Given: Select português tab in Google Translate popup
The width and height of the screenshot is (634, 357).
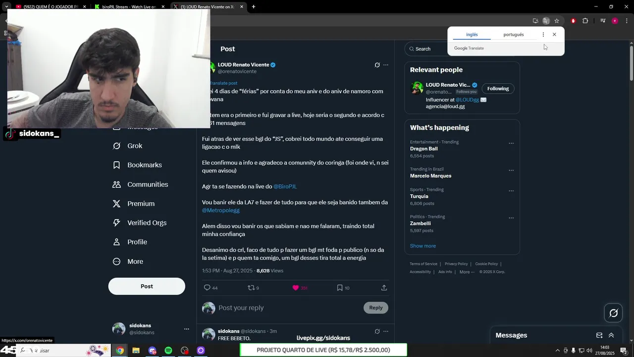Looking at the screenshot, I should [514, 35].
